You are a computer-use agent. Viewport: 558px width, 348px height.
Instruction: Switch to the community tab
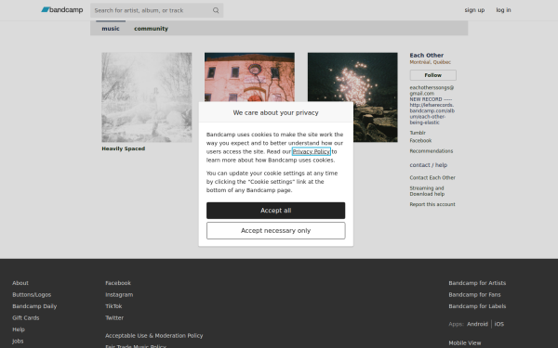click(151, 29)
